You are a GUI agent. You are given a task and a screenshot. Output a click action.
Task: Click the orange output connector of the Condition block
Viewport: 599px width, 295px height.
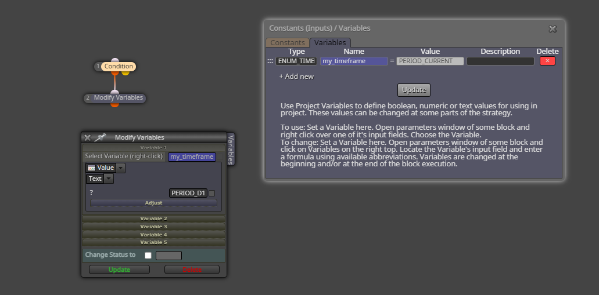(x=114, y=72)
